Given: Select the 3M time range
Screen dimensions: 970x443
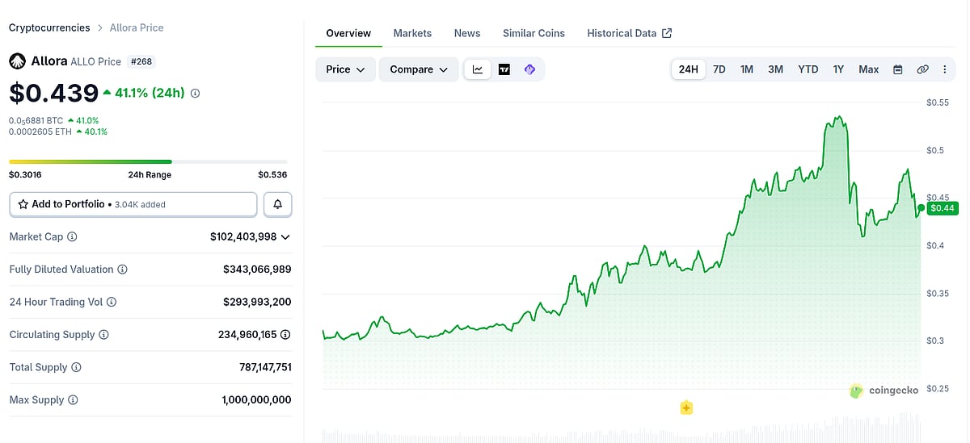Looking at the screenshot, I should [x=775, y=69].
